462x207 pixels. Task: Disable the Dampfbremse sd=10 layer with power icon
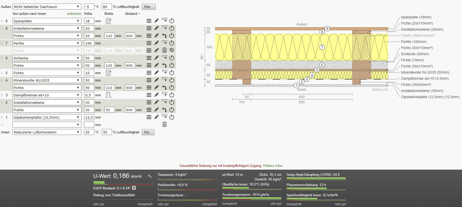[172, 95]
